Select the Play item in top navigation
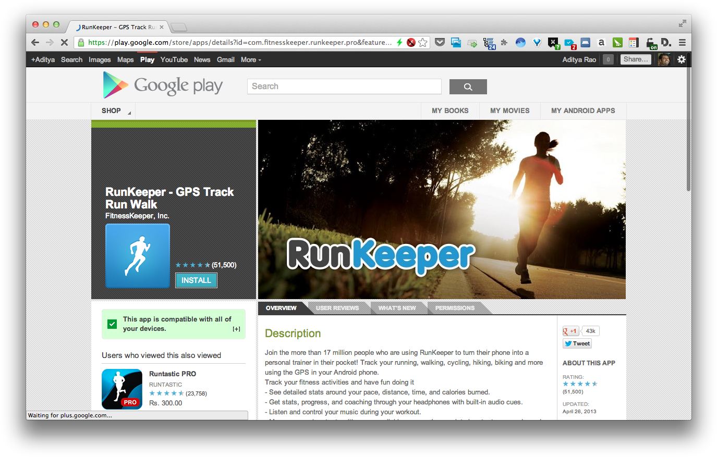Viewport: 717px width, 457px height. 147,59
